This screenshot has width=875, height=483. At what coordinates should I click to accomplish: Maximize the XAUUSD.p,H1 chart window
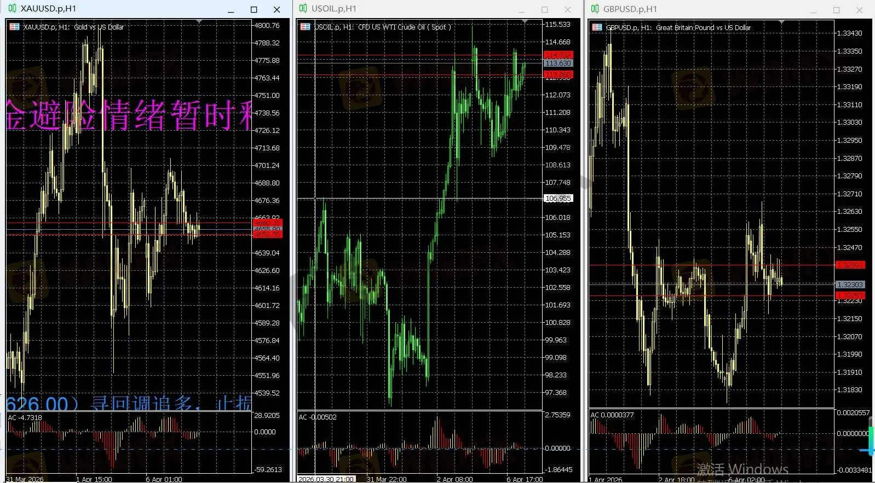[x=254, y=9]
